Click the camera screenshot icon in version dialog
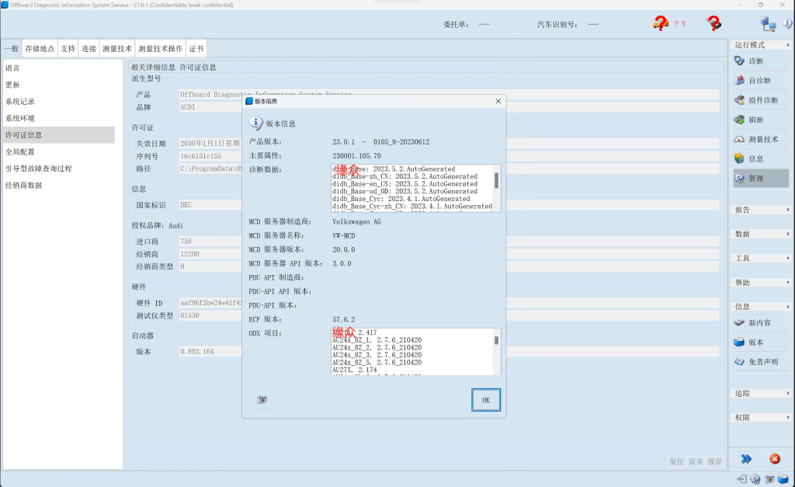 [262, 399]
